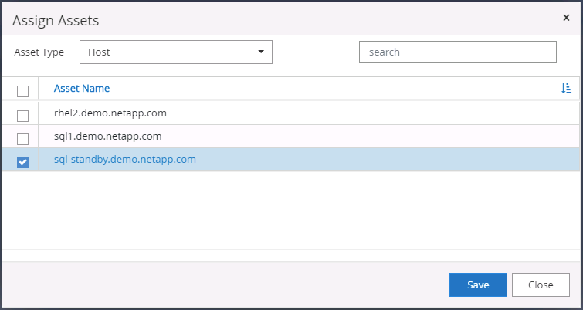583x310 pixels.
Task: Click the sort order icon in header
Action: click(566, 89)
